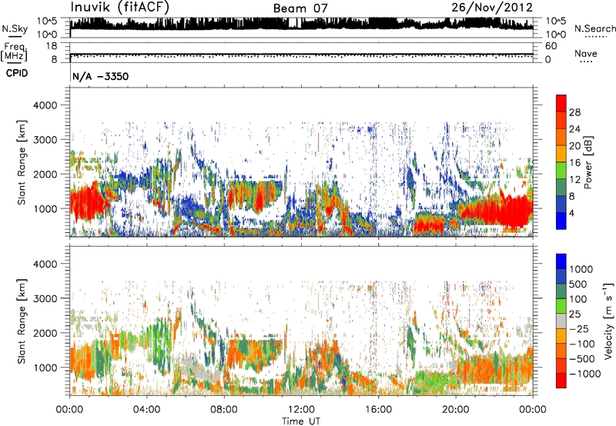Image resolution: width=616 pixels, height=426 pixels.
Task: Click the "28" label on power colorbar
Action: pyautogui.click(x=574, y=112)
